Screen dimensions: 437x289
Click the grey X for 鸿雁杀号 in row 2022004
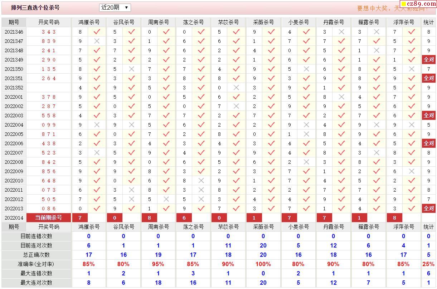point(97,125)
